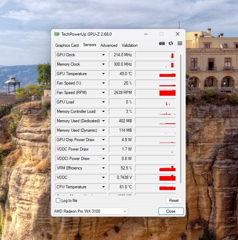
Task: Click the Close button at the bottom
Action: [x=171, y=211]
